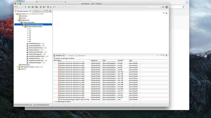Select the testCourseToString() method

point(37,52)
